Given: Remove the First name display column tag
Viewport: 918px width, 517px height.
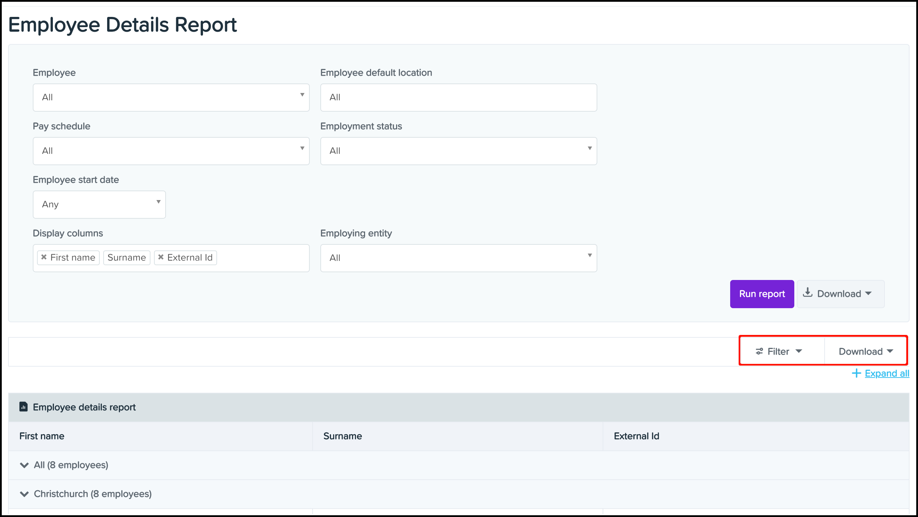Looking at the screenshot, I should pos(45,257).
